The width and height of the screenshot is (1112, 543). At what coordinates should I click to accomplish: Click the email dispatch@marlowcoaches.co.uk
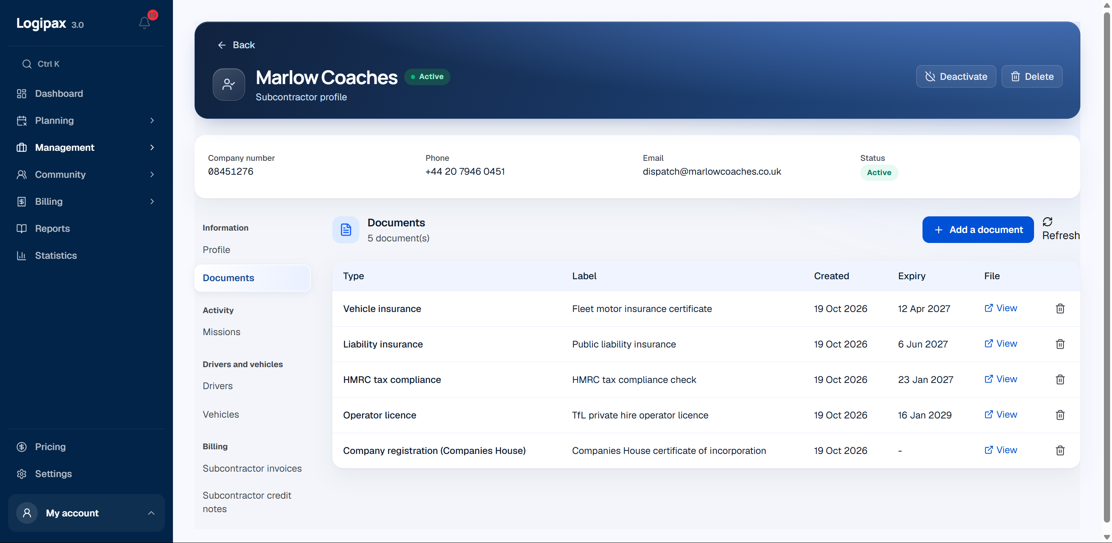pyautogui.click(x=712, y=171)
